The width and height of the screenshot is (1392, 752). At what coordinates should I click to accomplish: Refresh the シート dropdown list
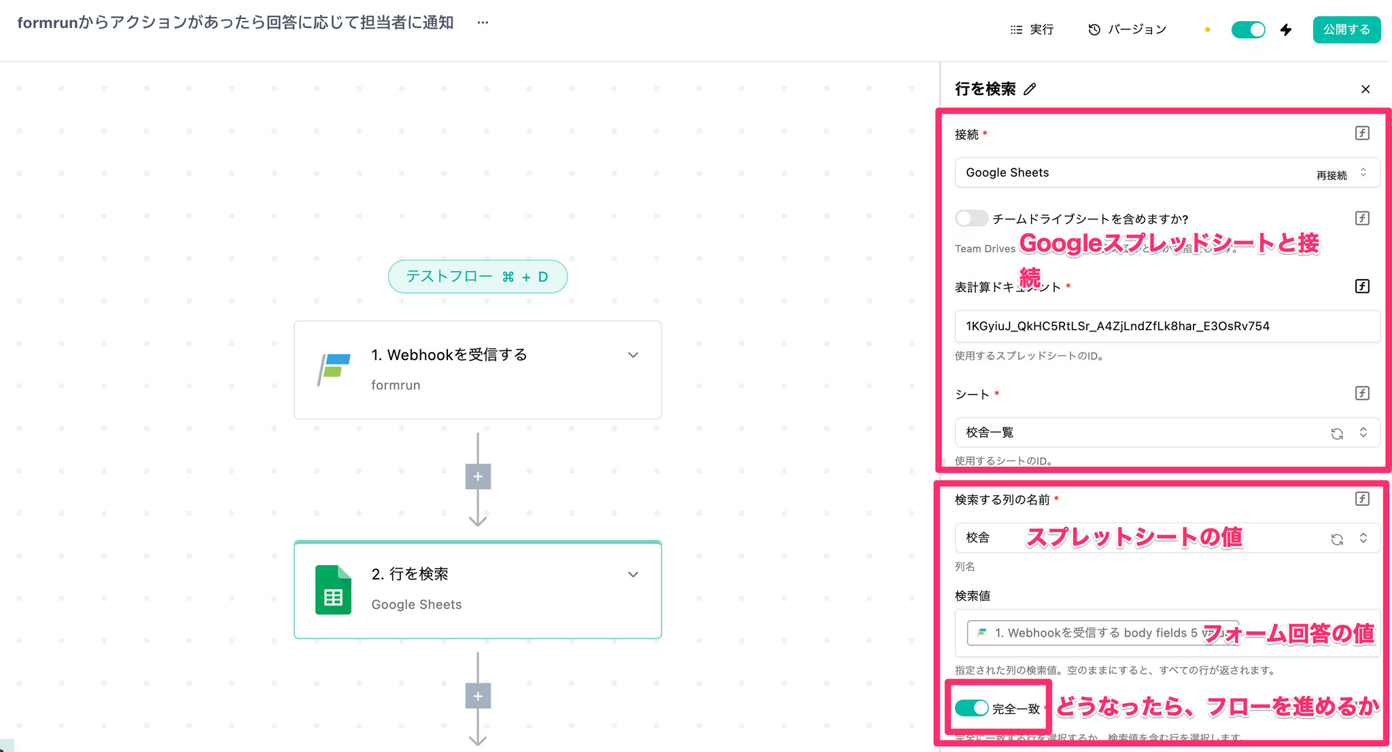click(1337, 433)
